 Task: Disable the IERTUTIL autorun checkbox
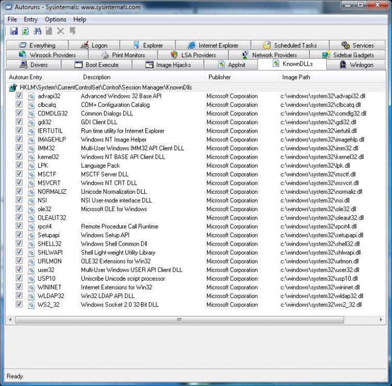tap(19, 130)
